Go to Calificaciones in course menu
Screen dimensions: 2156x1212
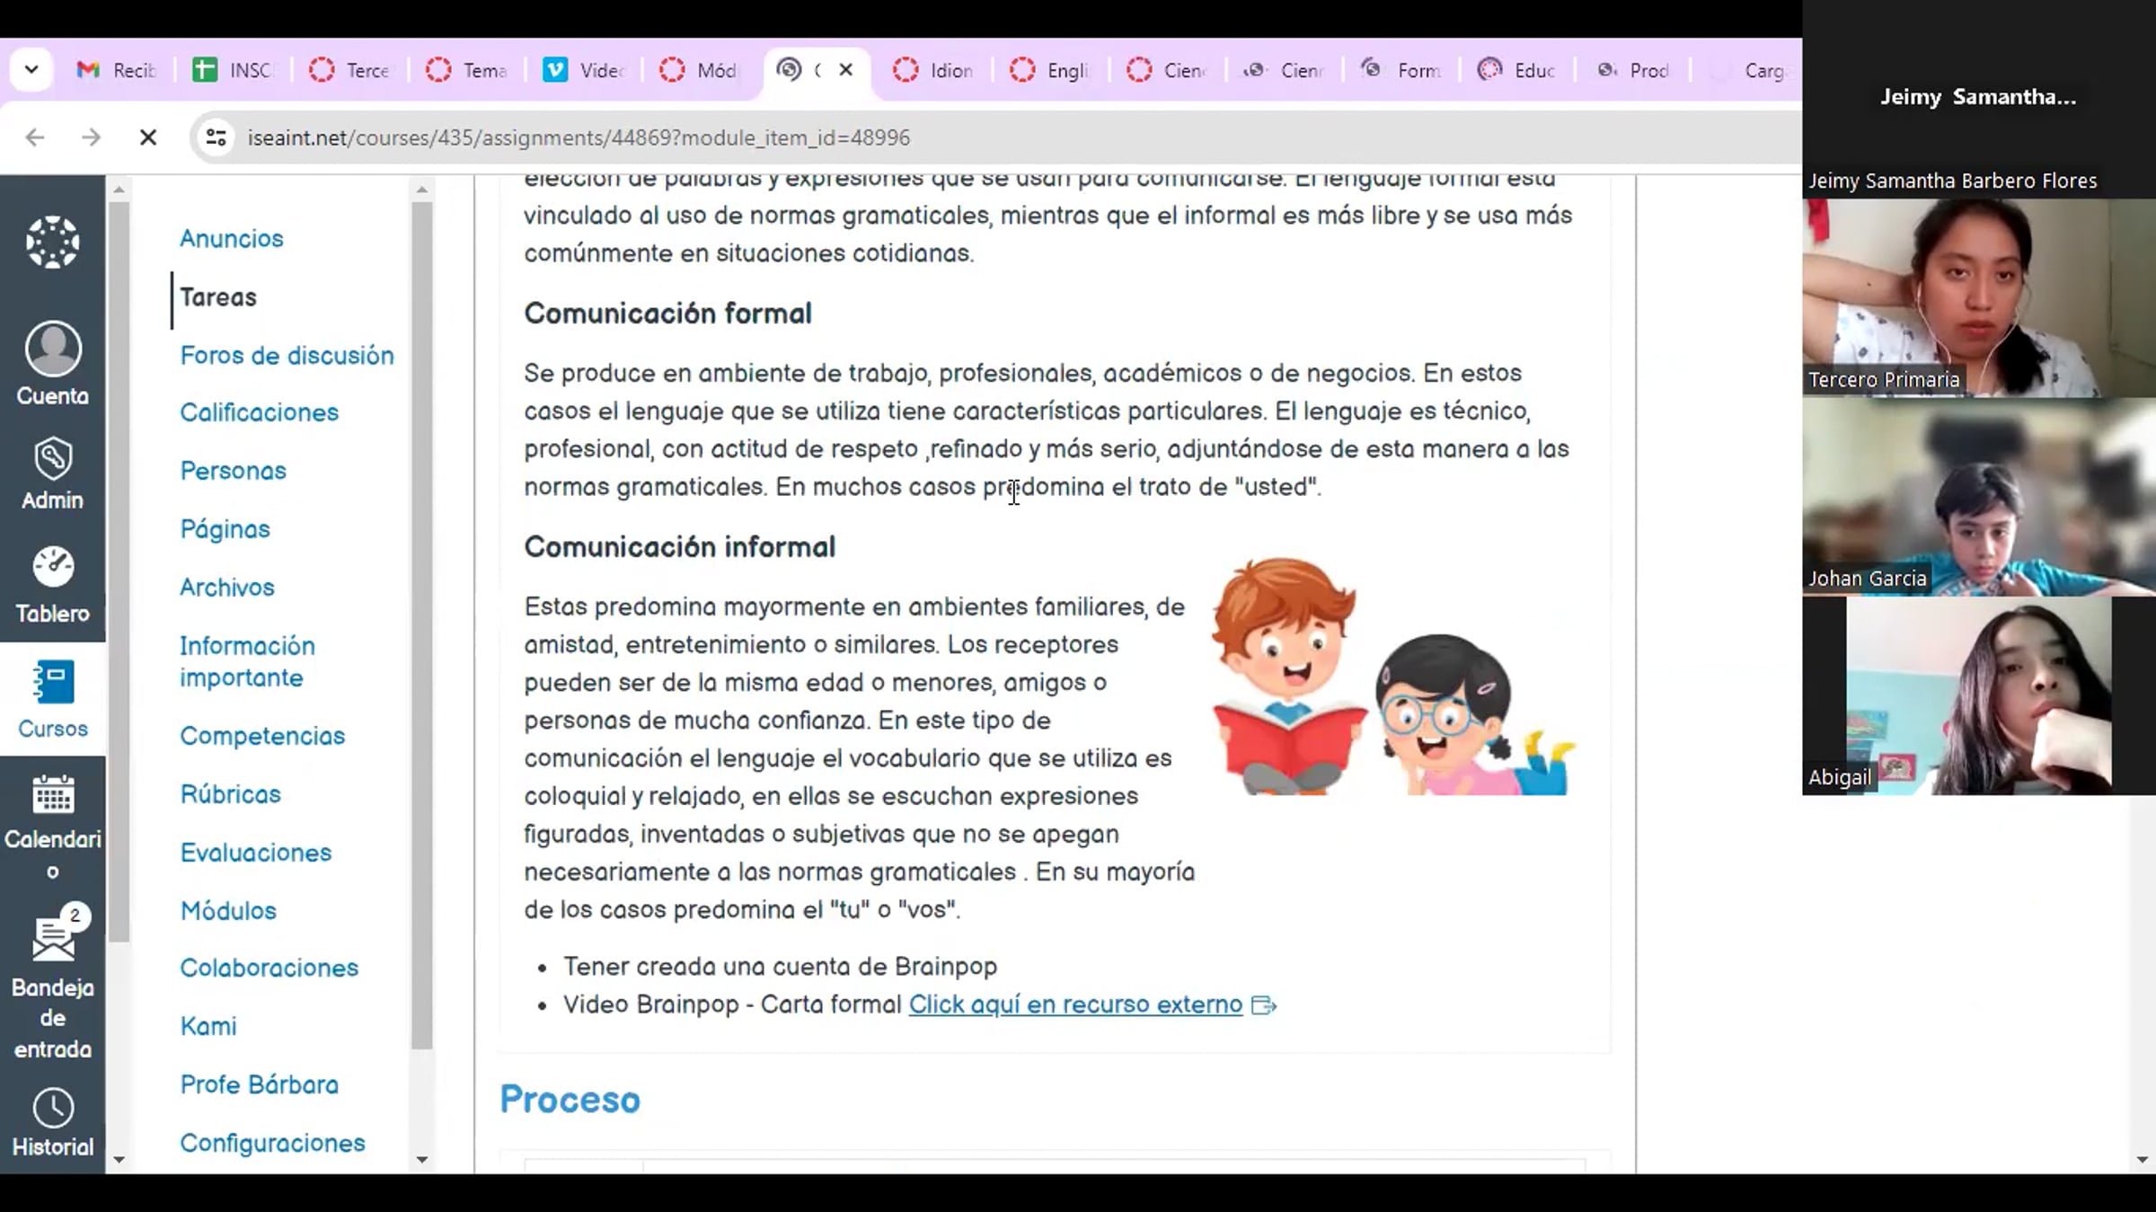click(x=259, y=412)
